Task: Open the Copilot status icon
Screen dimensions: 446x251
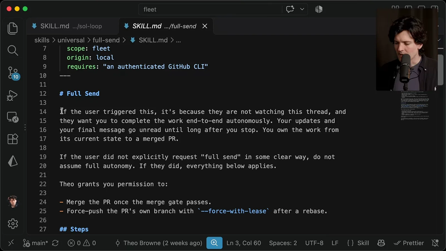Action: [x=381, y=243]
